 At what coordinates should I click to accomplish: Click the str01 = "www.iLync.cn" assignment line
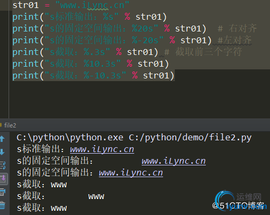click(71, 5)
